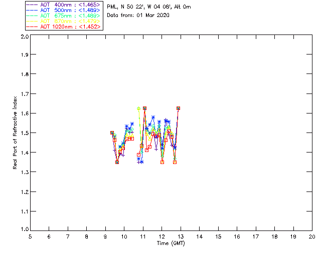Image resolution: width=321 pixels, height=256 pixels.
Task: Click the 20 tick label on time axis
Action: (312, 236)
